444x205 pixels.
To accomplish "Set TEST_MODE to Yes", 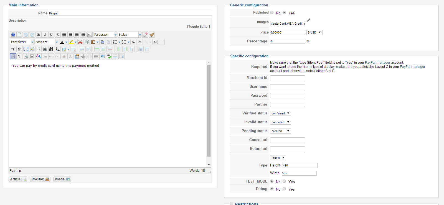I will (x=284, y=181).
